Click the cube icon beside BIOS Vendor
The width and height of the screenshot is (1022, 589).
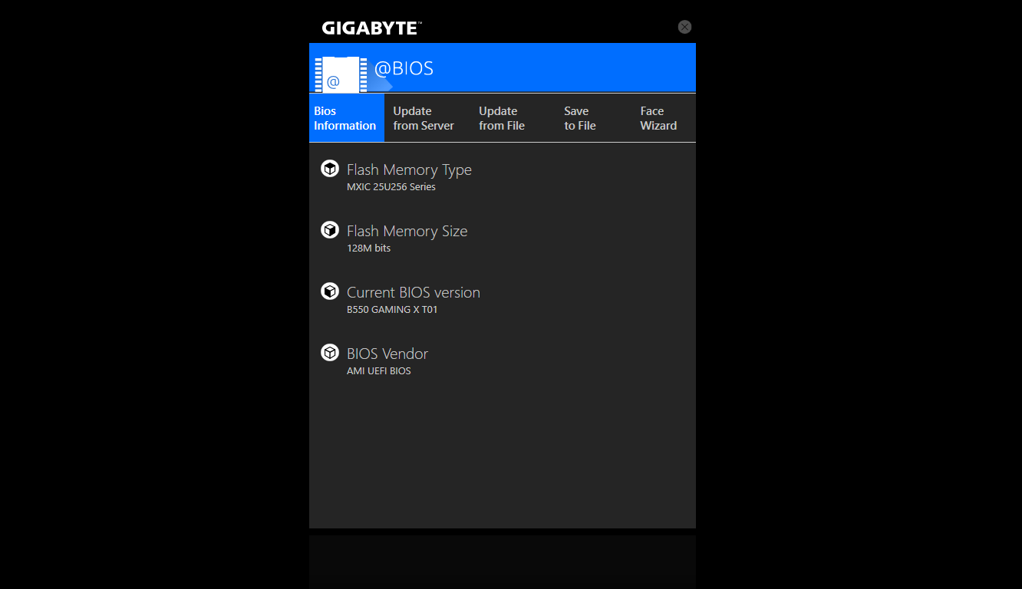click(x=330, y=353)
